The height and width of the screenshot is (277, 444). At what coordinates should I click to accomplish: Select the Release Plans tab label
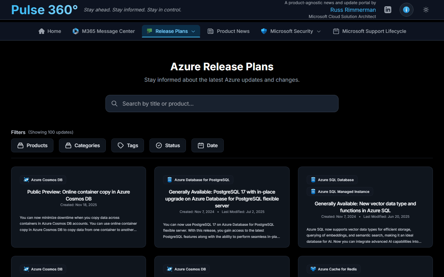coord(172,31)
